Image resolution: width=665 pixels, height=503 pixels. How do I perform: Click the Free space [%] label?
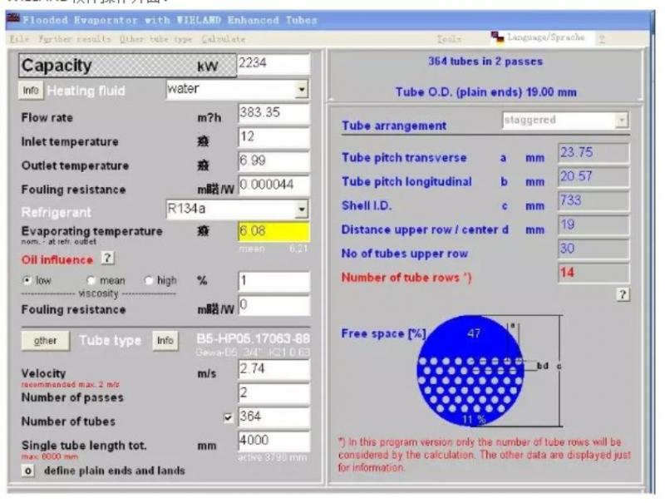pyautogui.click(x=383, y=333)
